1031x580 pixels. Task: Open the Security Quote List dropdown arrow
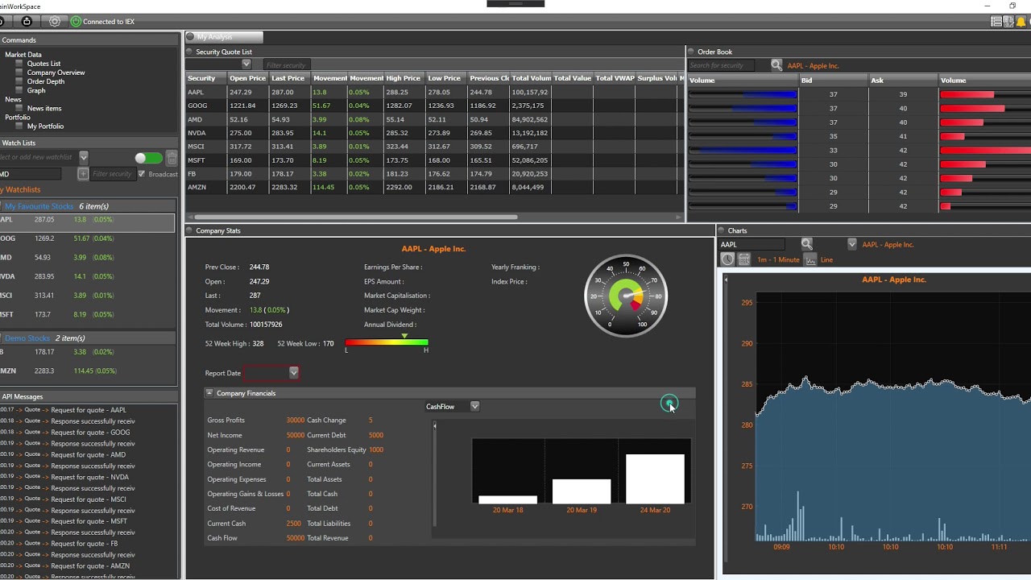(x=246, y=64)
